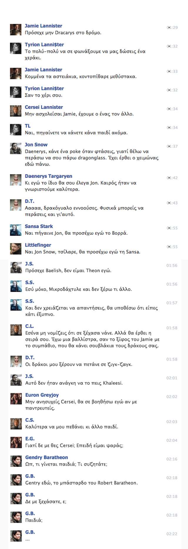
Task: Open Daenerys Targaryen's profile picture
Action: pos(16,180)
